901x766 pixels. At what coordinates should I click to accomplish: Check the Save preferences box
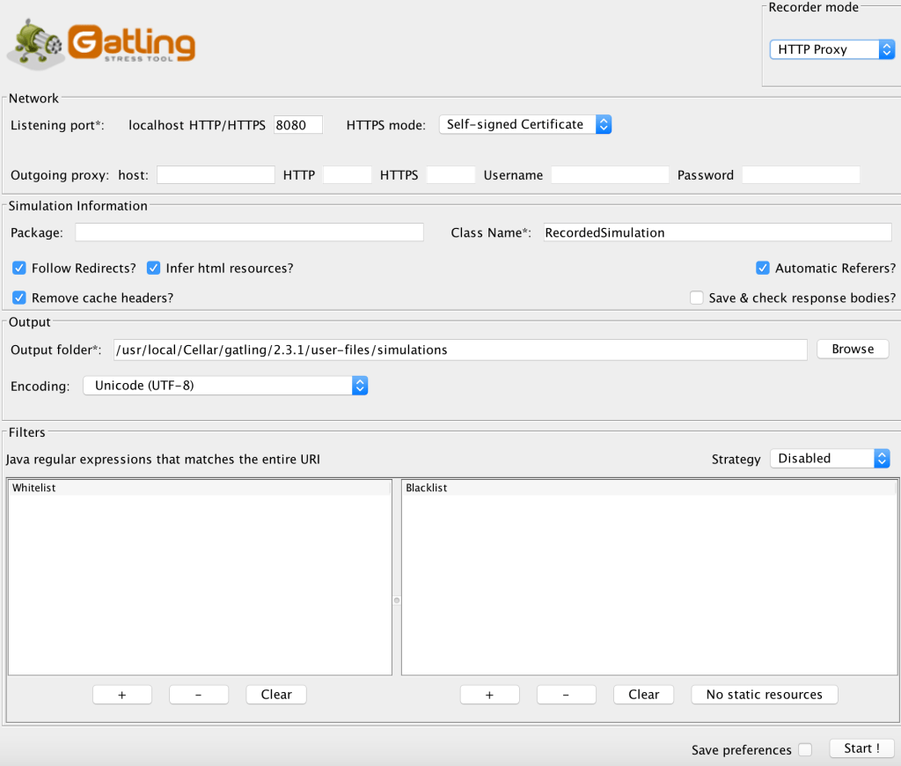[805, 750]
